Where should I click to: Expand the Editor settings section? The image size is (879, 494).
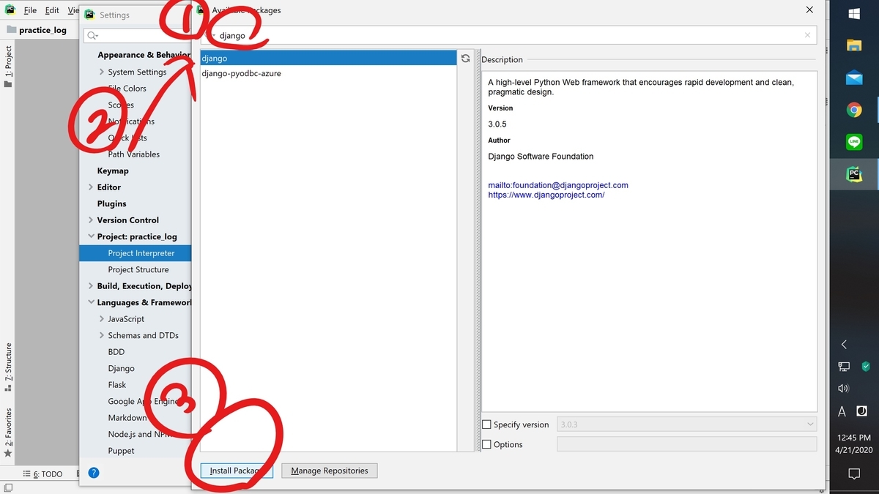[x=91, y=187]
